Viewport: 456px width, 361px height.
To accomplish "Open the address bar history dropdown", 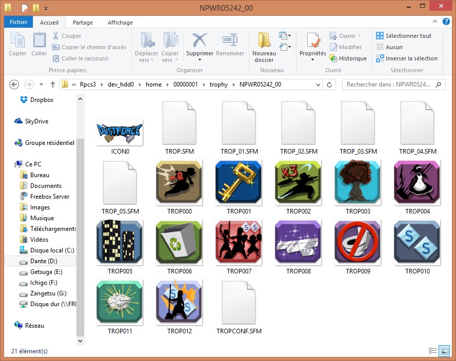I will pos(318,84).
